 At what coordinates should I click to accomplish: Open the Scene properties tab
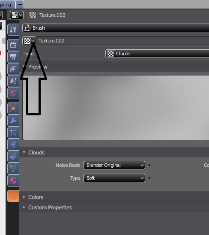click(x=13, y=81)
